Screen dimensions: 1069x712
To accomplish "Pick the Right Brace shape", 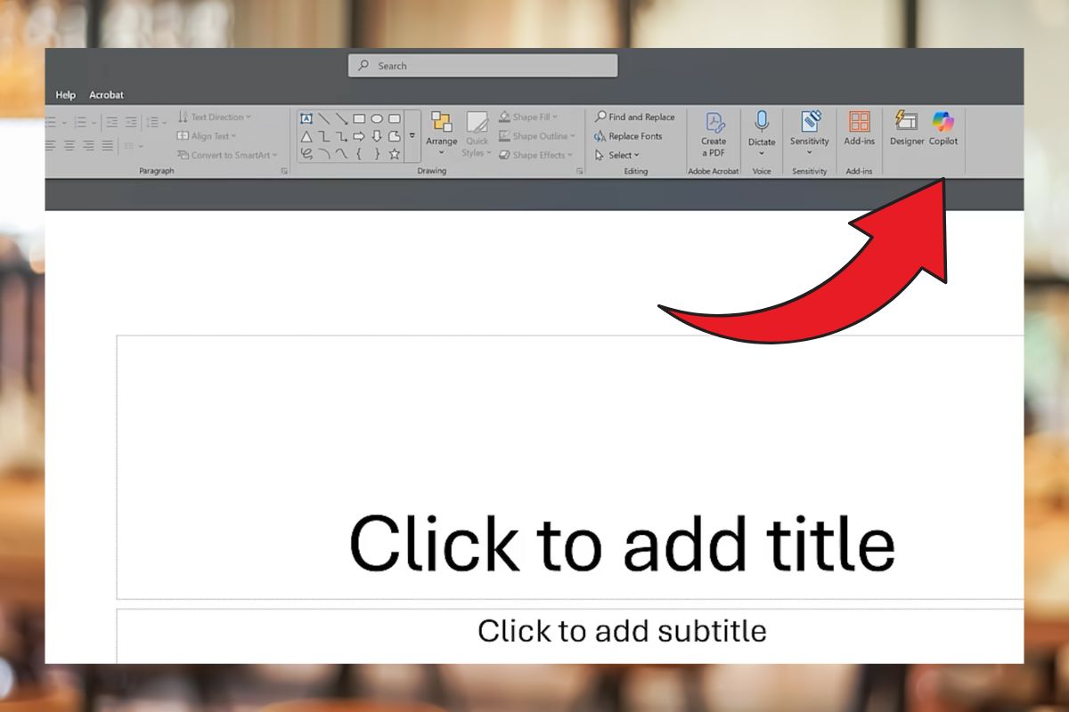I will (x=377, y=154).
